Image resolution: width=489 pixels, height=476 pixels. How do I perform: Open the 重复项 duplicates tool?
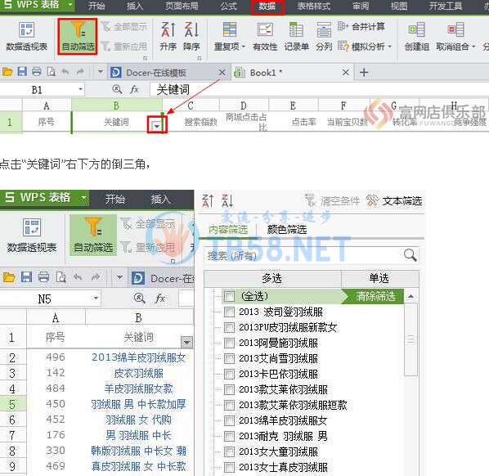[230, 36]
